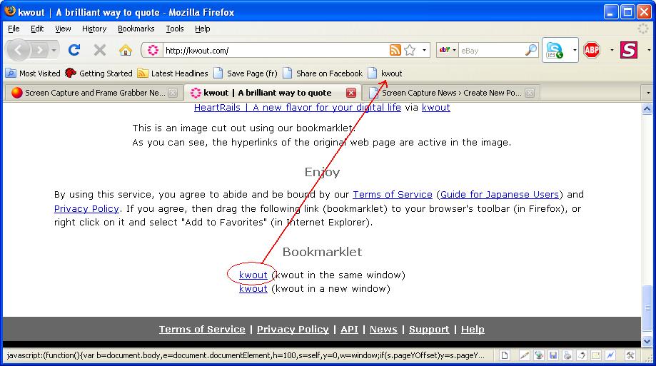Viewport: 656px width, 366px height.
Task: Click the notepad with arrow icon in status bar
Action: point(582,355)
